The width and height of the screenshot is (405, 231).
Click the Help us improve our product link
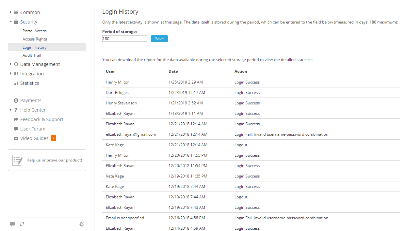(54, 160)
